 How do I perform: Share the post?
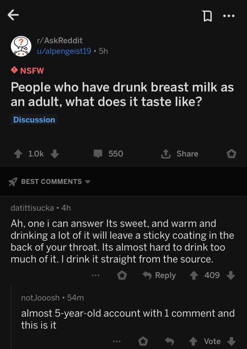(179, 154)
